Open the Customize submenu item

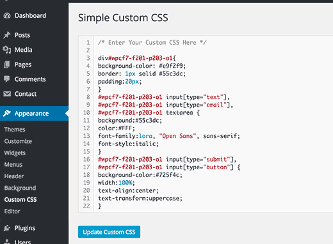[18, 141]
